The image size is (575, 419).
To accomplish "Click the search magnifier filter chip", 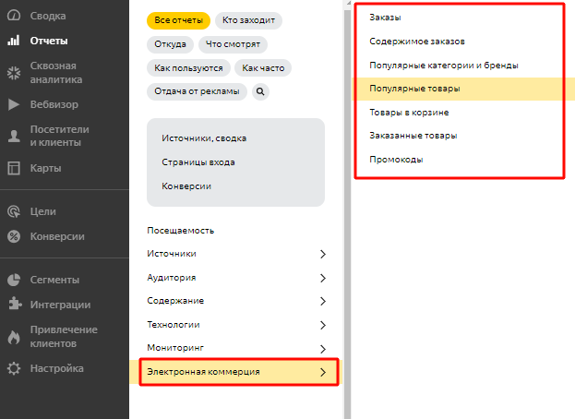I will pos(260,91).
